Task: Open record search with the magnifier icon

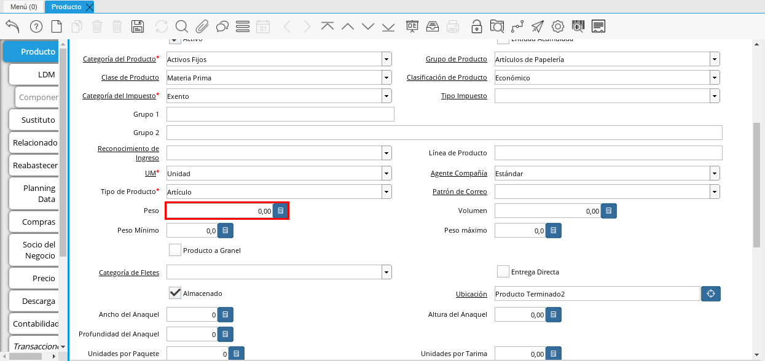Action: tap(181, 26)
